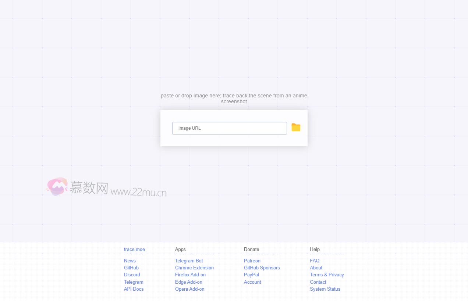Open the Discord link

(132, 275)
